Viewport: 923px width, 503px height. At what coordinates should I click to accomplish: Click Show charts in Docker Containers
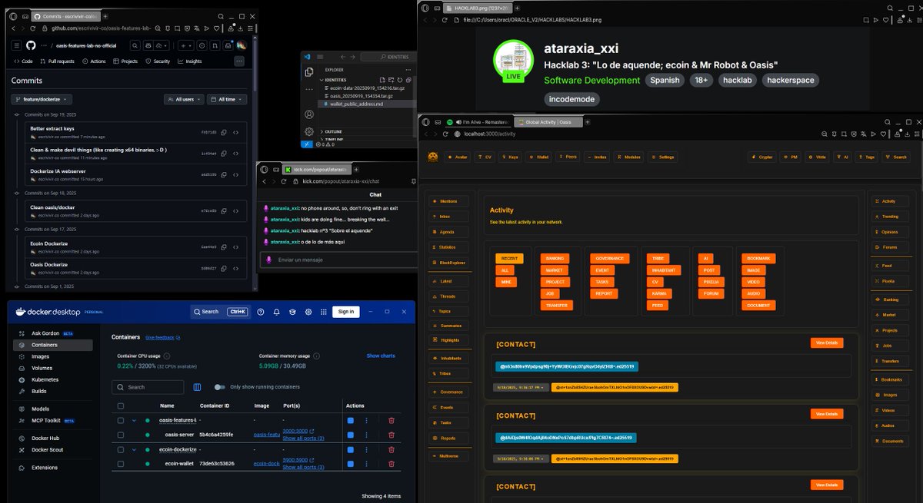click(x=381, y=356)
